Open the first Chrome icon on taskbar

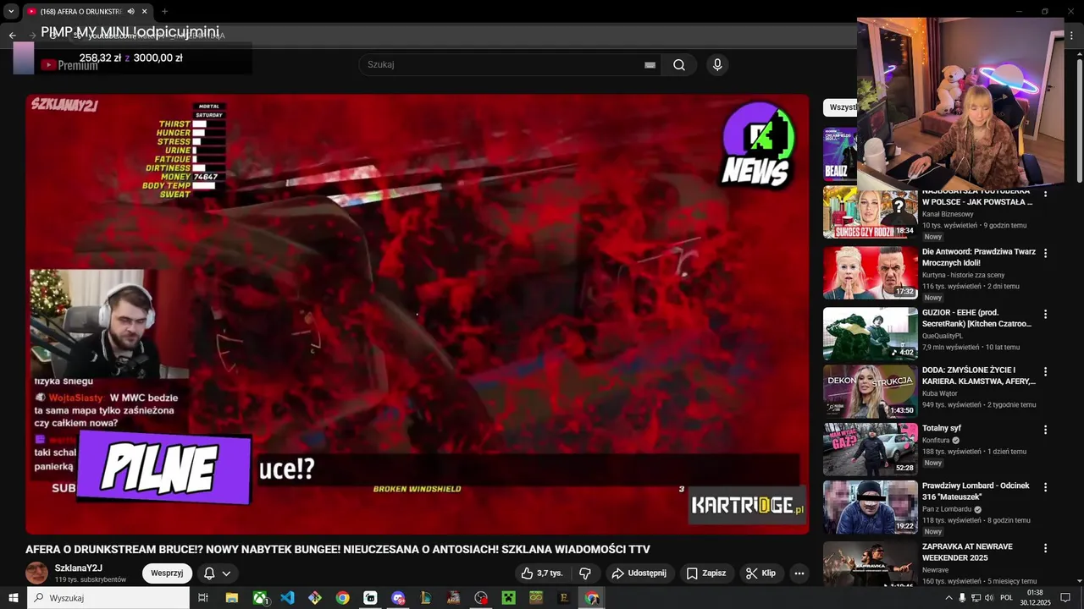coord(342,598)
